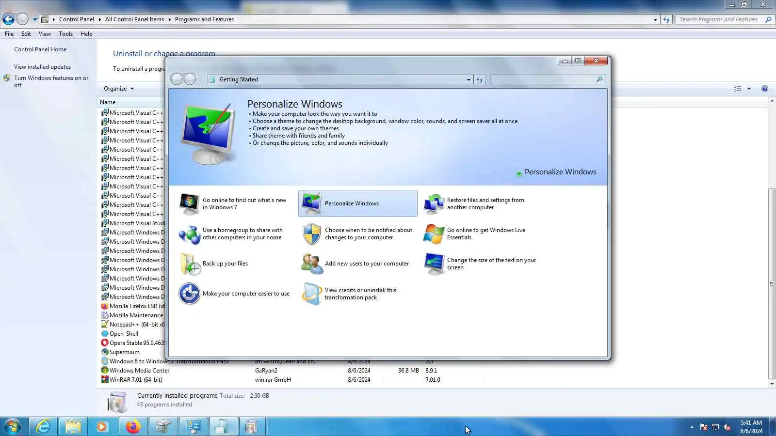The image size is (776, 436).
Task: Focus the Getting Started search field
Action: click(543, 79)
